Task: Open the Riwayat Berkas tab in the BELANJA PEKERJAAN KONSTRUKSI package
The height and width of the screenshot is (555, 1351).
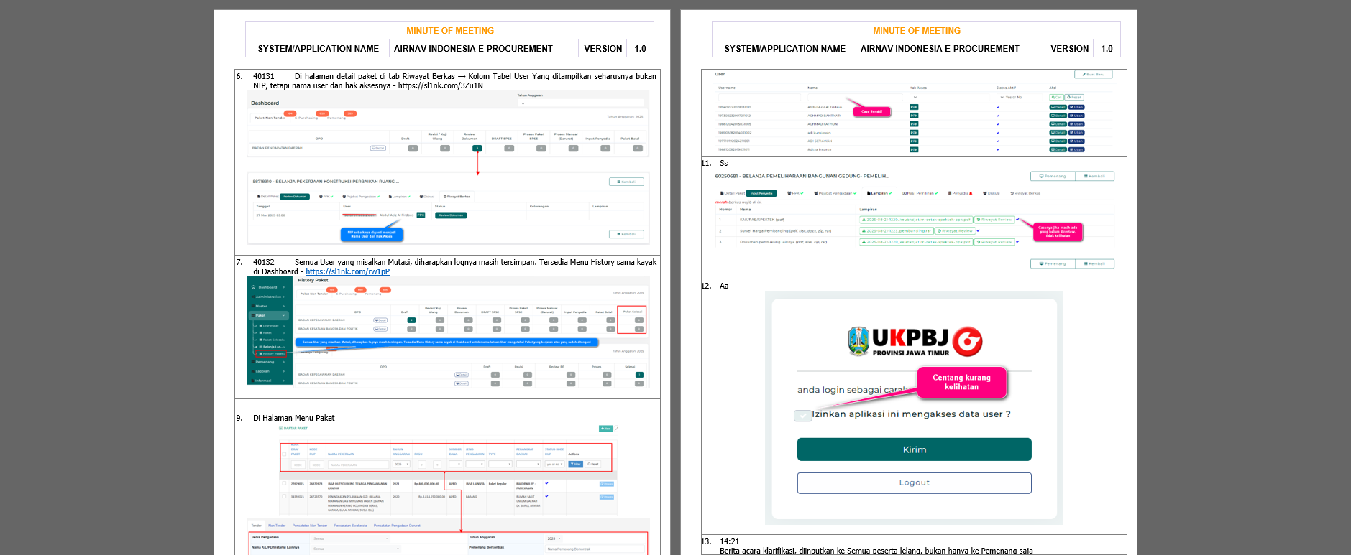Action: point(457,196)
